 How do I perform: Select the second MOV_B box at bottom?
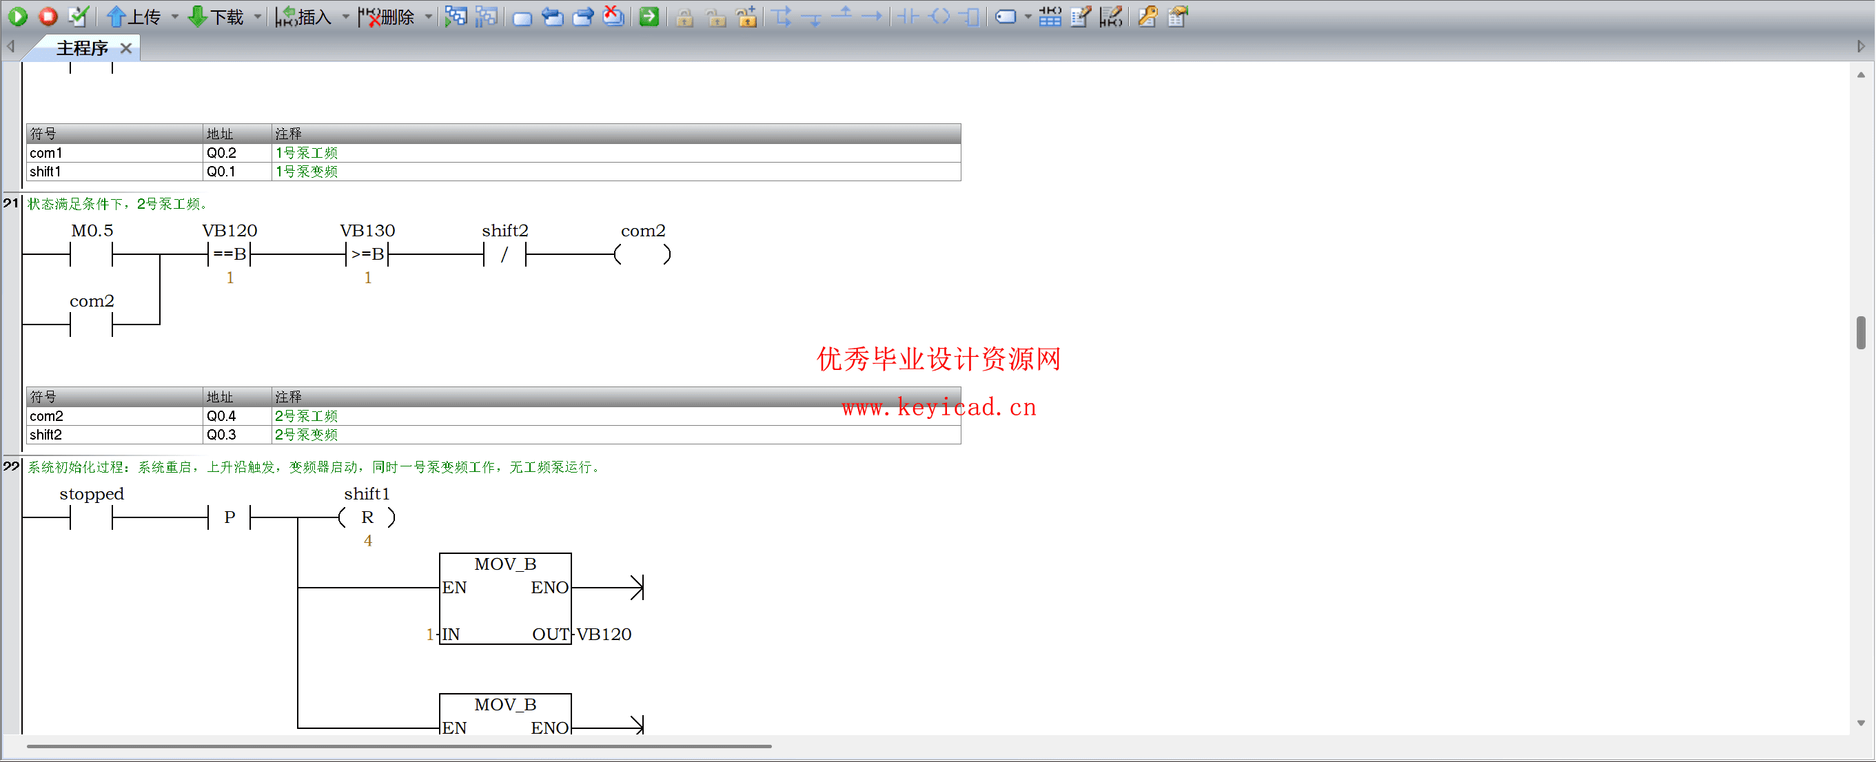point(505,714)
